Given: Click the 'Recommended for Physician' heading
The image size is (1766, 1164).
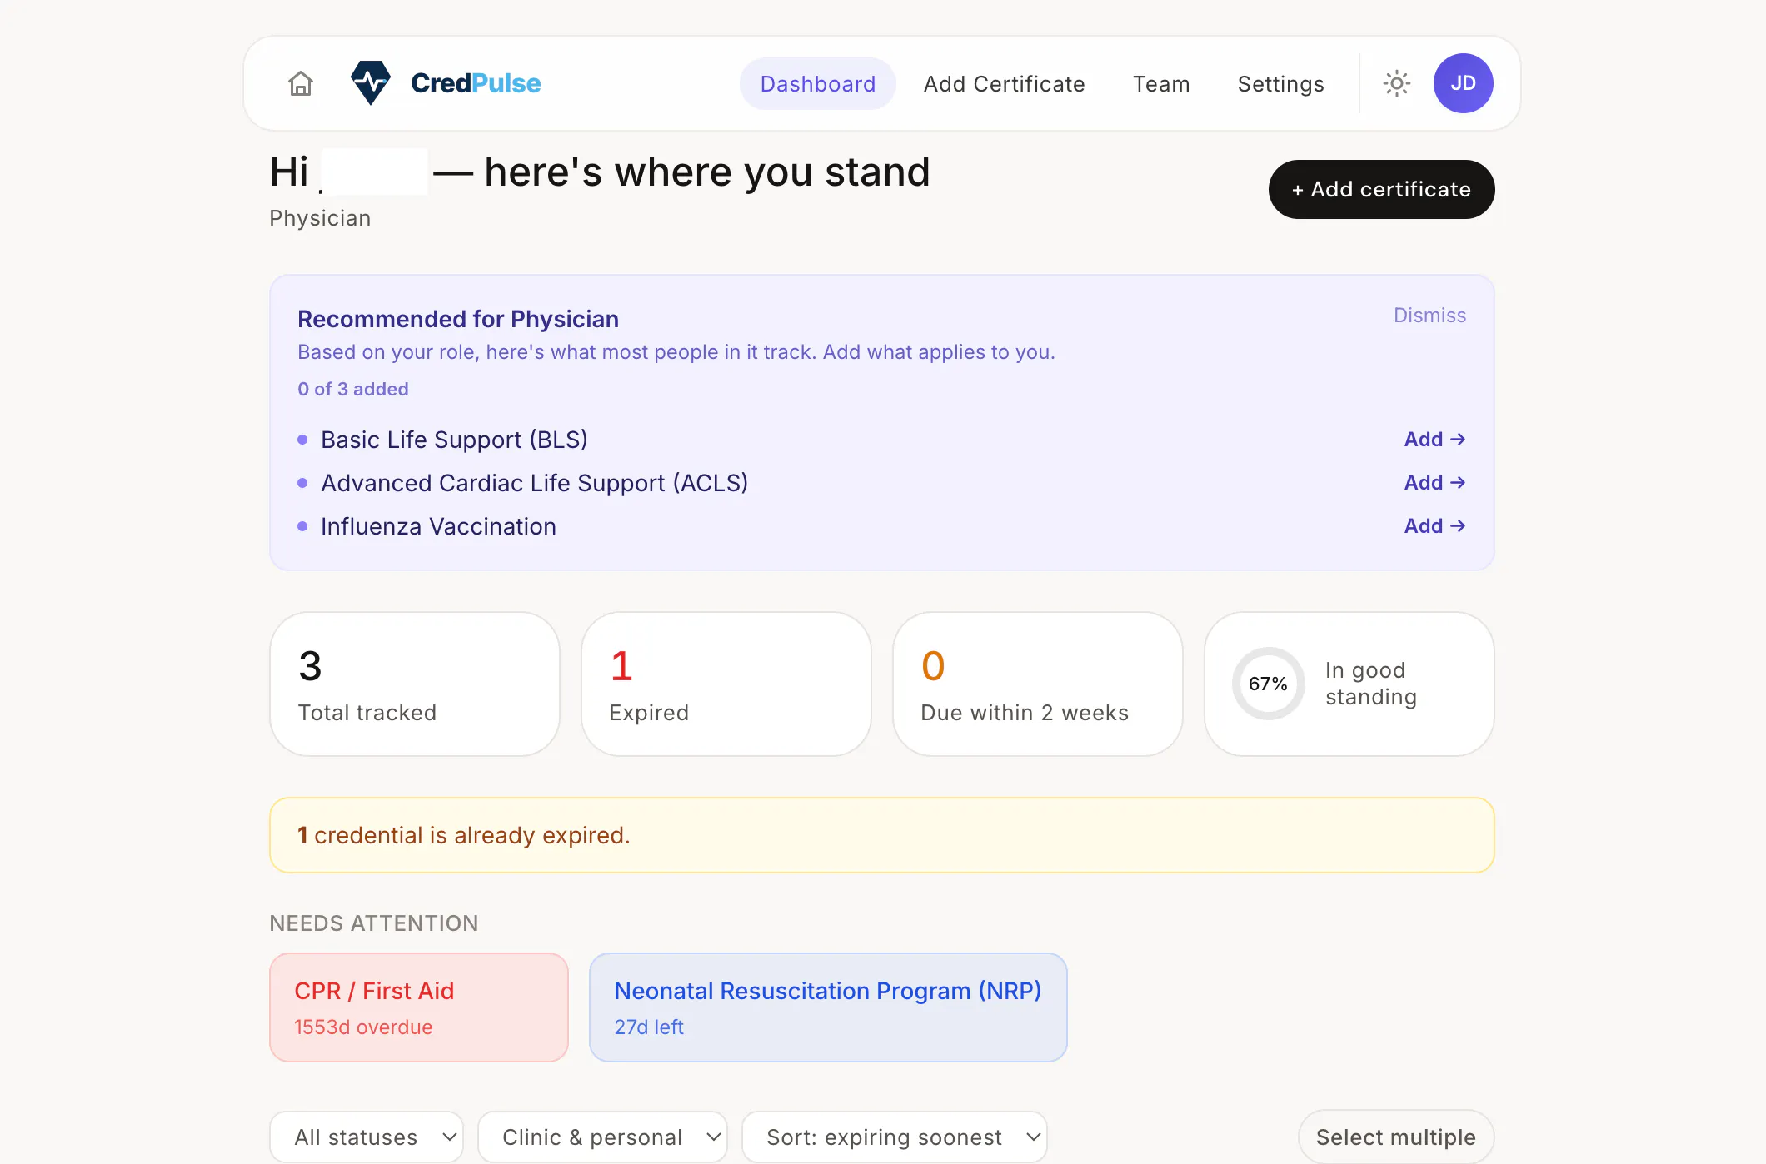Looking at the screenshot, I should coord(458,319).
